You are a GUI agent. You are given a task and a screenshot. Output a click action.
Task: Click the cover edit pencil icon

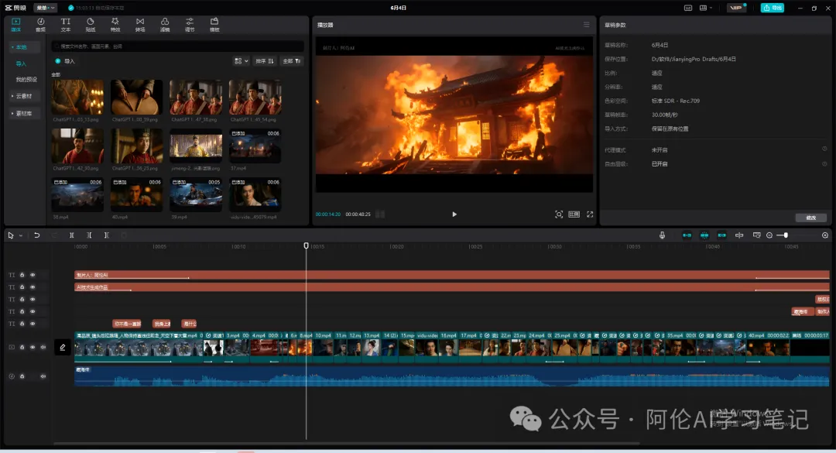[63, 348]
